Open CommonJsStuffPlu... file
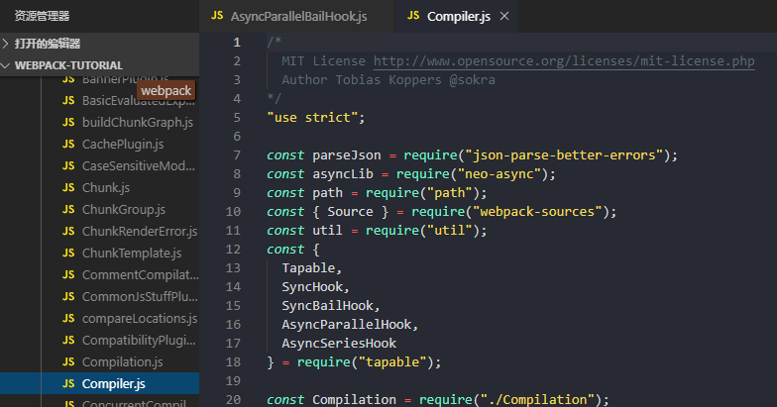777x407 pixels. click(140, 297)
